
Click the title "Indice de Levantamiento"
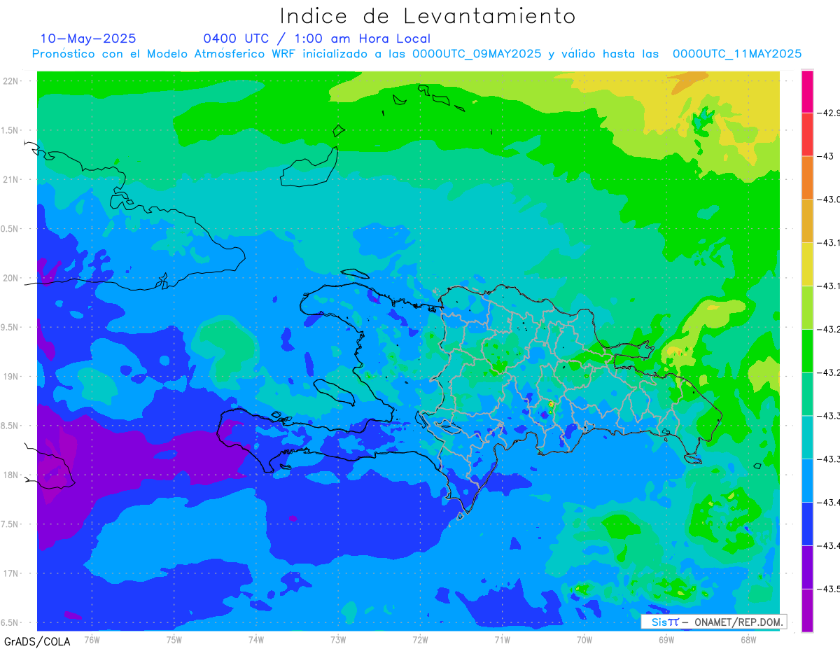click(428, 16)
